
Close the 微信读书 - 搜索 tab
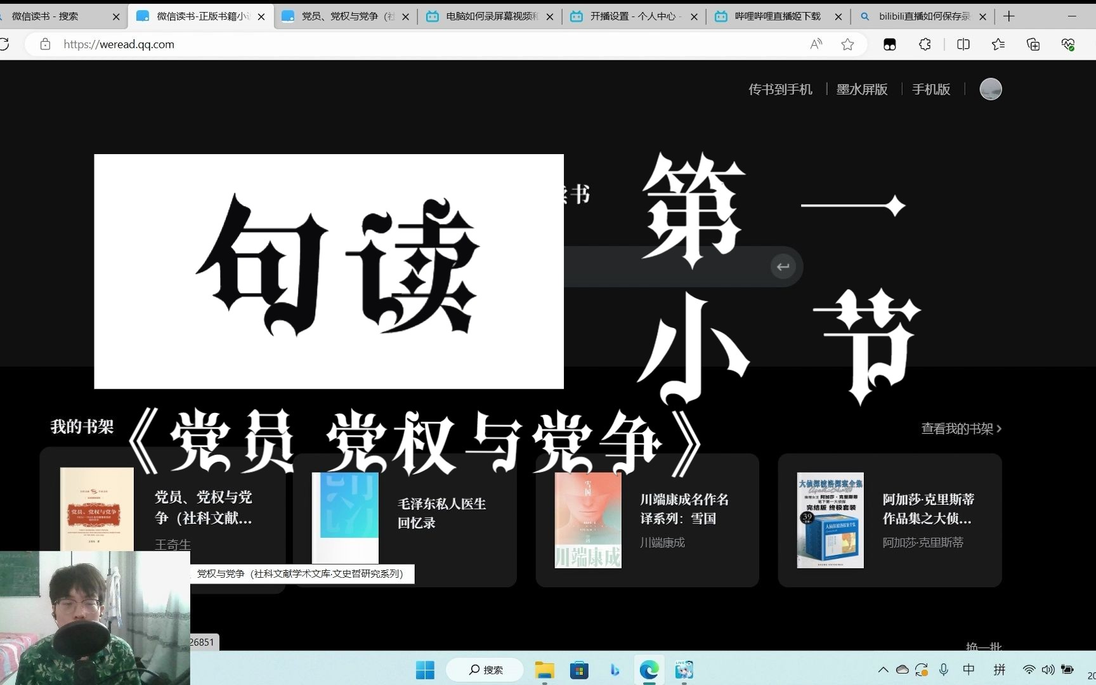click(116, 17)
